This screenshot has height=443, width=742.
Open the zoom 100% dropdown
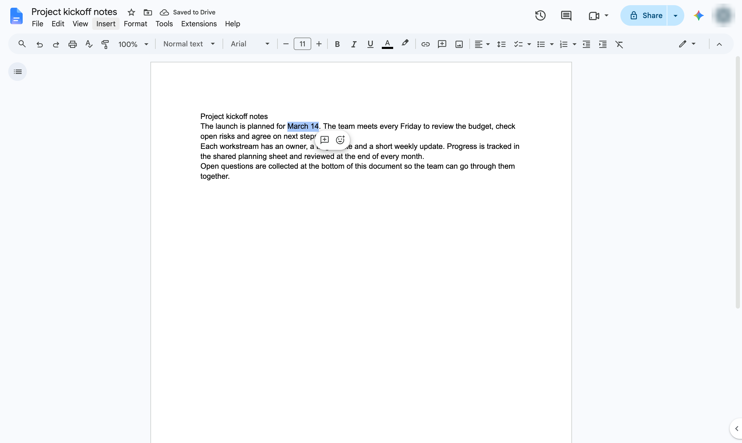133,44
